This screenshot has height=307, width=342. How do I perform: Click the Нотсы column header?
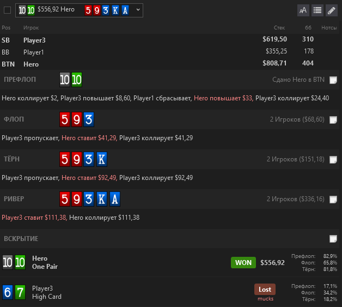click(x=329, y=28)
